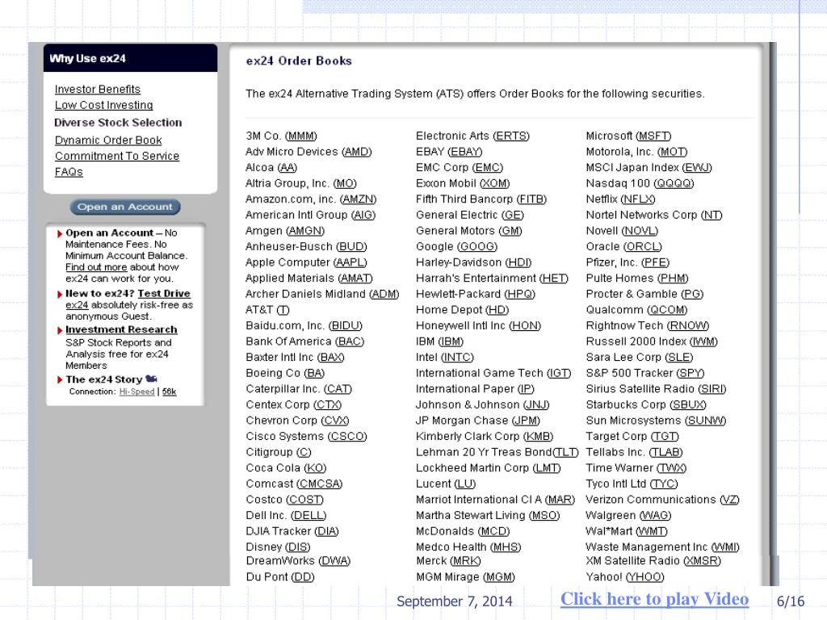Open the QQQQ ticker link

point(674,183)
